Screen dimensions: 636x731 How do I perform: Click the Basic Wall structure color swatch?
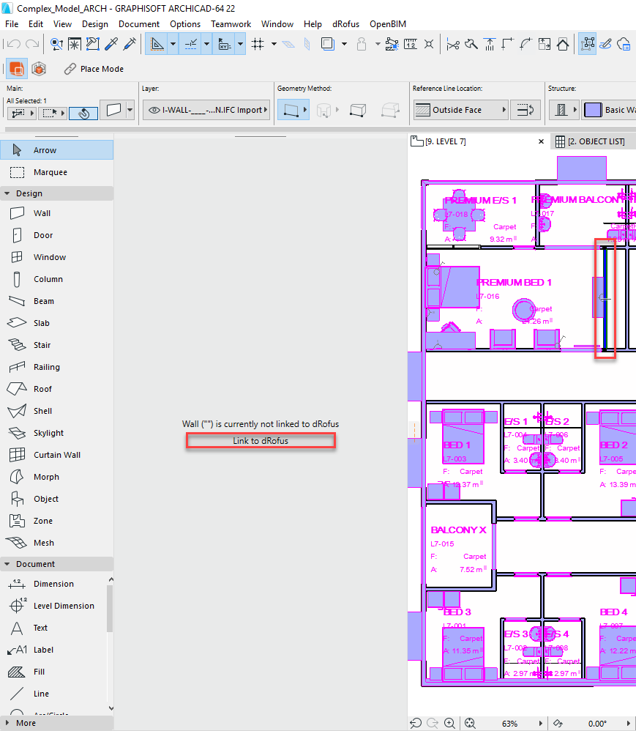click(591, 110)
